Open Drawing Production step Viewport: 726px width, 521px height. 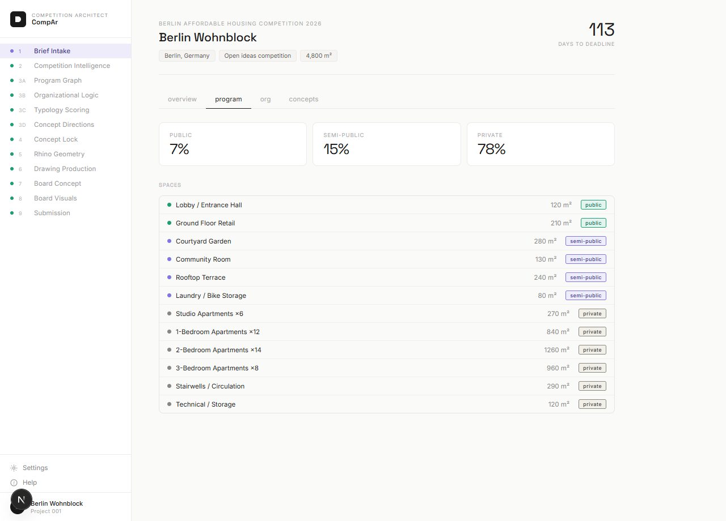pos(65,169)
